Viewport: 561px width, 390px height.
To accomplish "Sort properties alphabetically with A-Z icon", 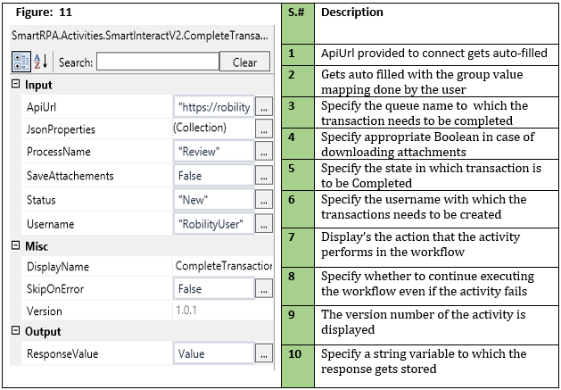I will [x=43, y=62].
